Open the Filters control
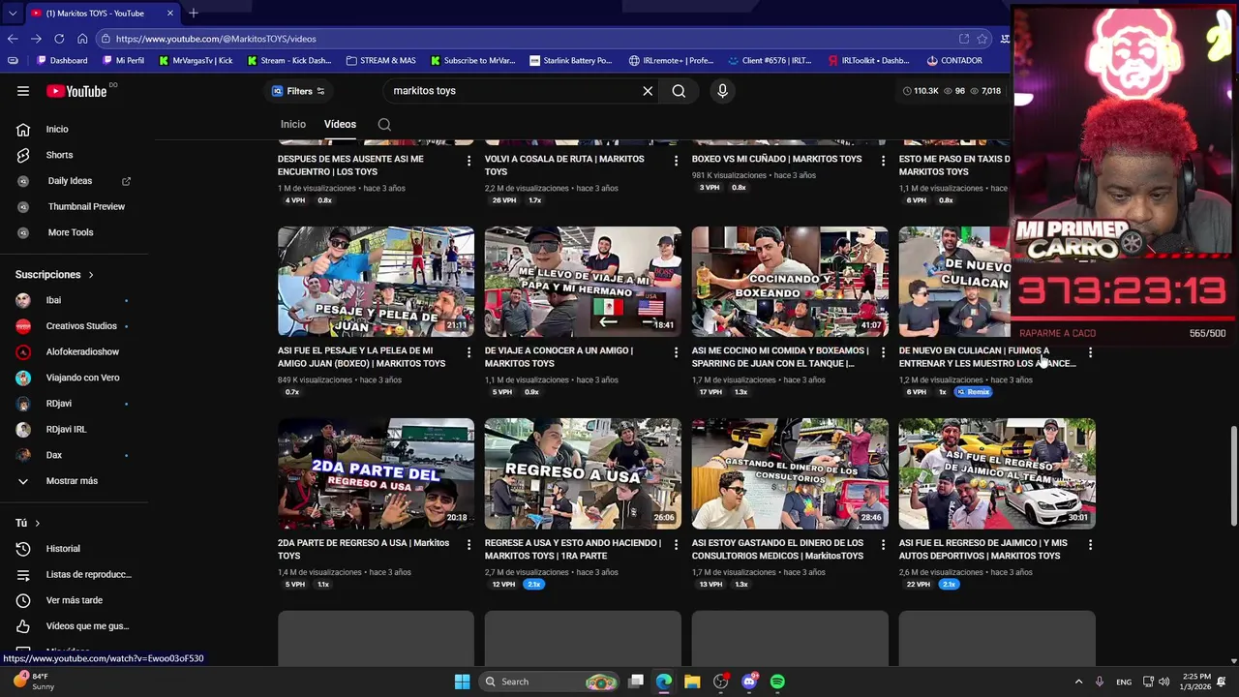This screenshot has height=697, width=1239. pos(298,91)
